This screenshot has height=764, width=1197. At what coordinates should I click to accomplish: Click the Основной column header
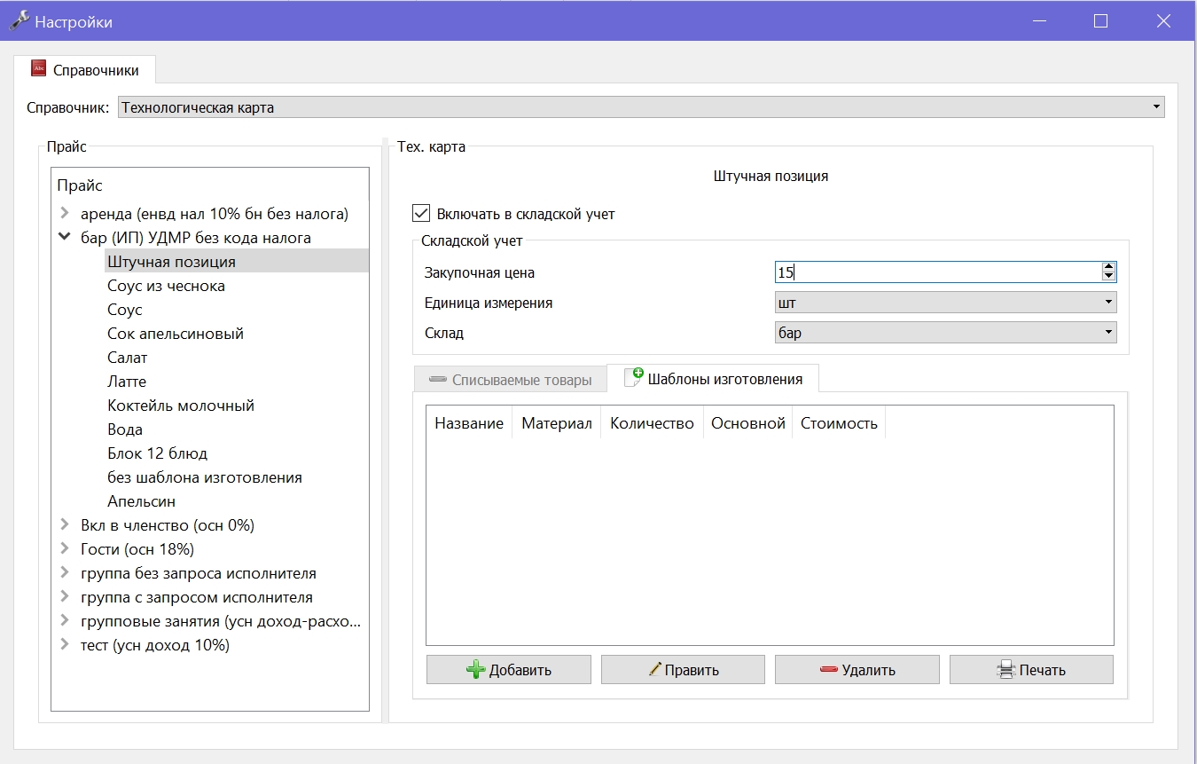coord(748,423)
